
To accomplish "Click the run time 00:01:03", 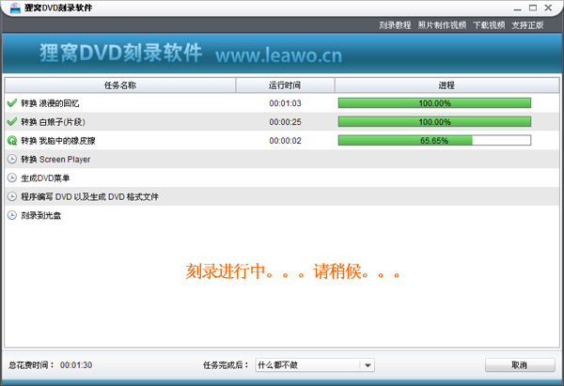I will [285, 103].
